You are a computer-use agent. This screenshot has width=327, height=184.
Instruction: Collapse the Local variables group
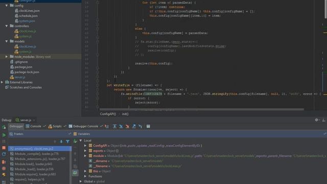click(81, 141)
